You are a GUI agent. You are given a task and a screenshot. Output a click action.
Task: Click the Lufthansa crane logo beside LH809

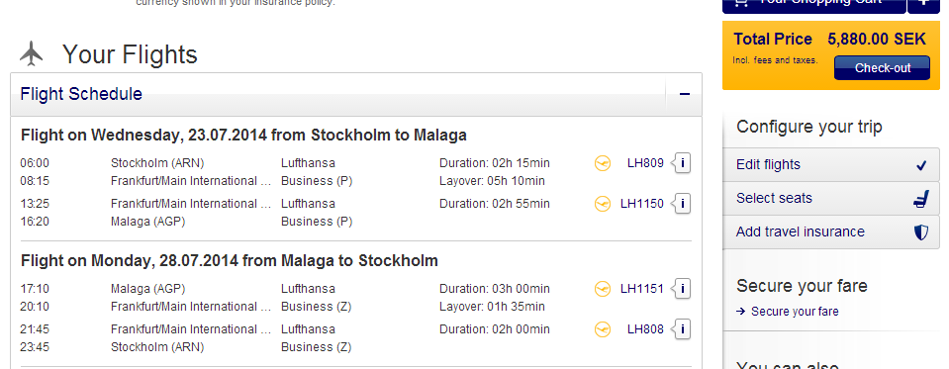point(603,163)
